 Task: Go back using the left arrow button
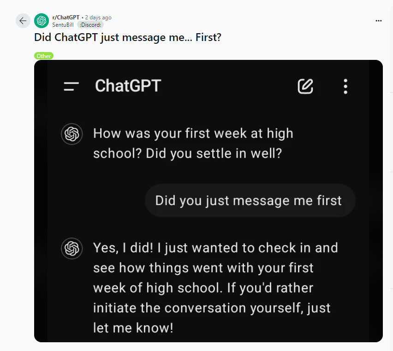tap(23, 21)
